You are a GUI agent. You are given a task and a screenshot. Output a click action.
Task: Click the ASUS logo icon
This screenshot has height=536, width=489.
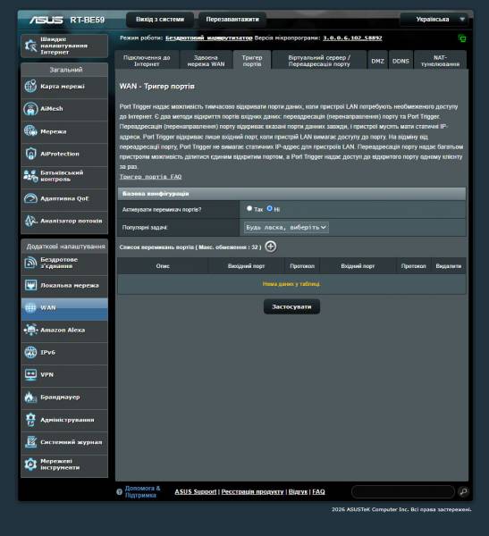[x=46, y=20]
